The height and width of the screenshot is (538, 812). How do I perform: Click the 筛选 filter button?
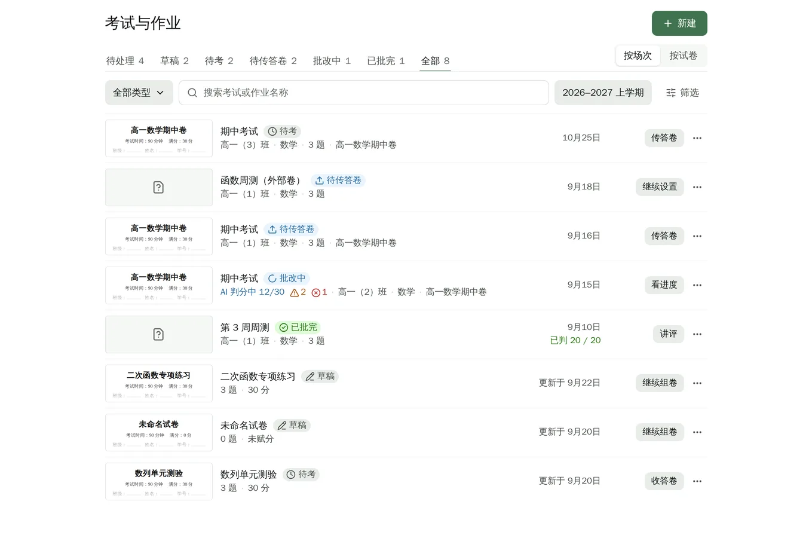(x=682, y=93)
